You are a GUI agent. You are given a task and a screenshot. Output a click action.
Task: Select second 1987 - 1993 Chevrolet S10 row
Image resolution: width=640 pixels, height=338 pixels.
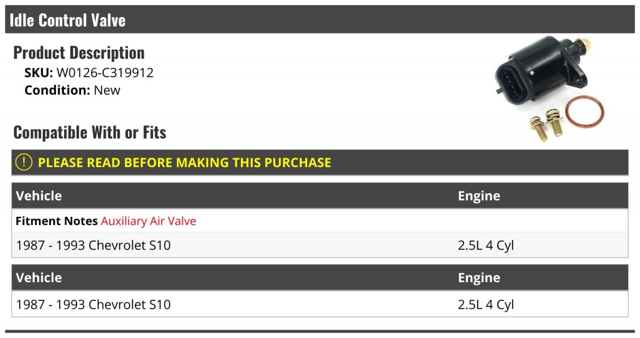click(320, 304)
